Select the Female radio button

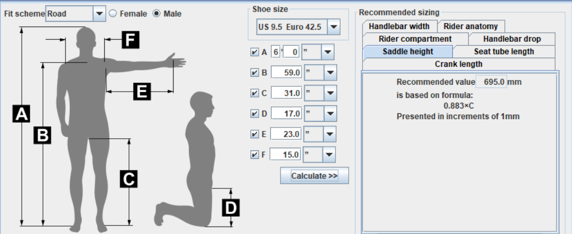113,14
